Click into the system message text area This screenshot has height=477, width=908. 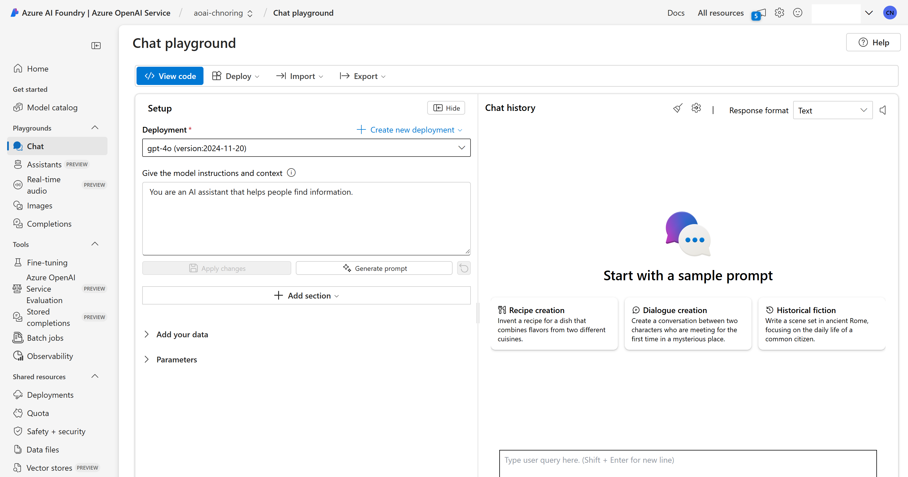tap(306, 218)
